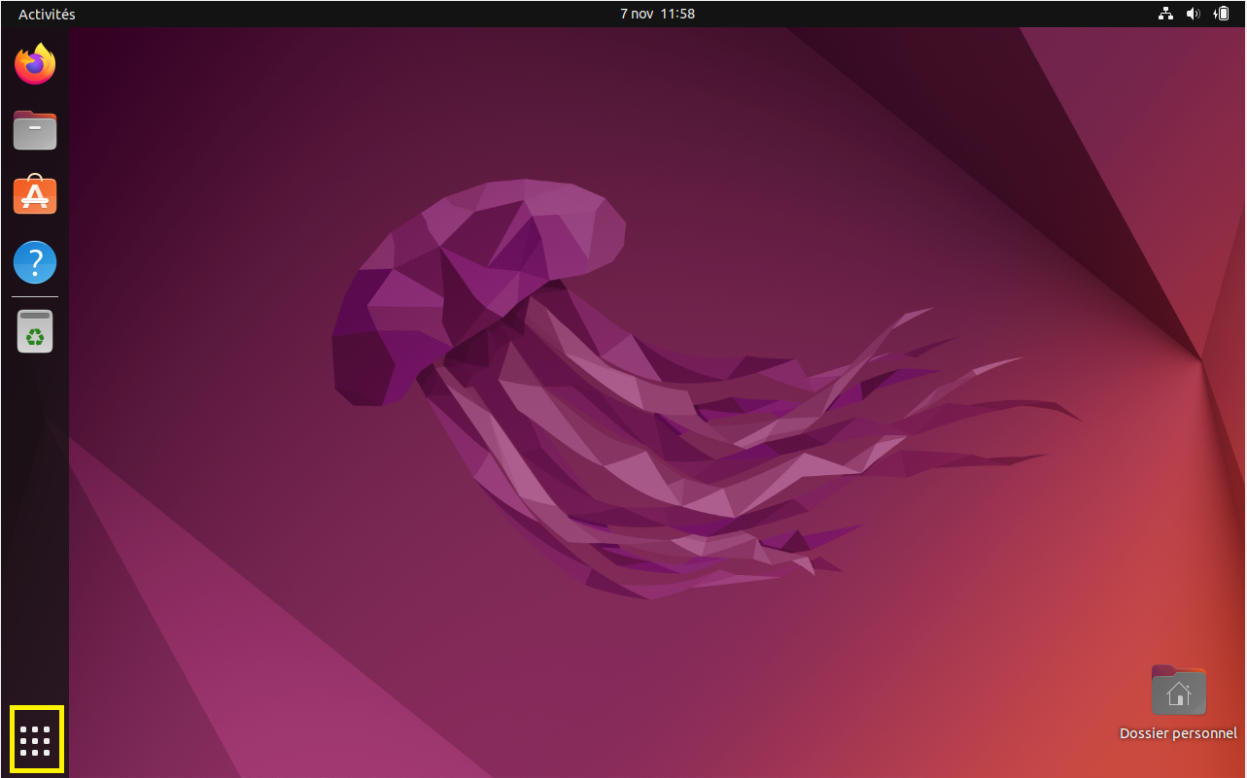Show applications grid button

[x=35, y=740]
